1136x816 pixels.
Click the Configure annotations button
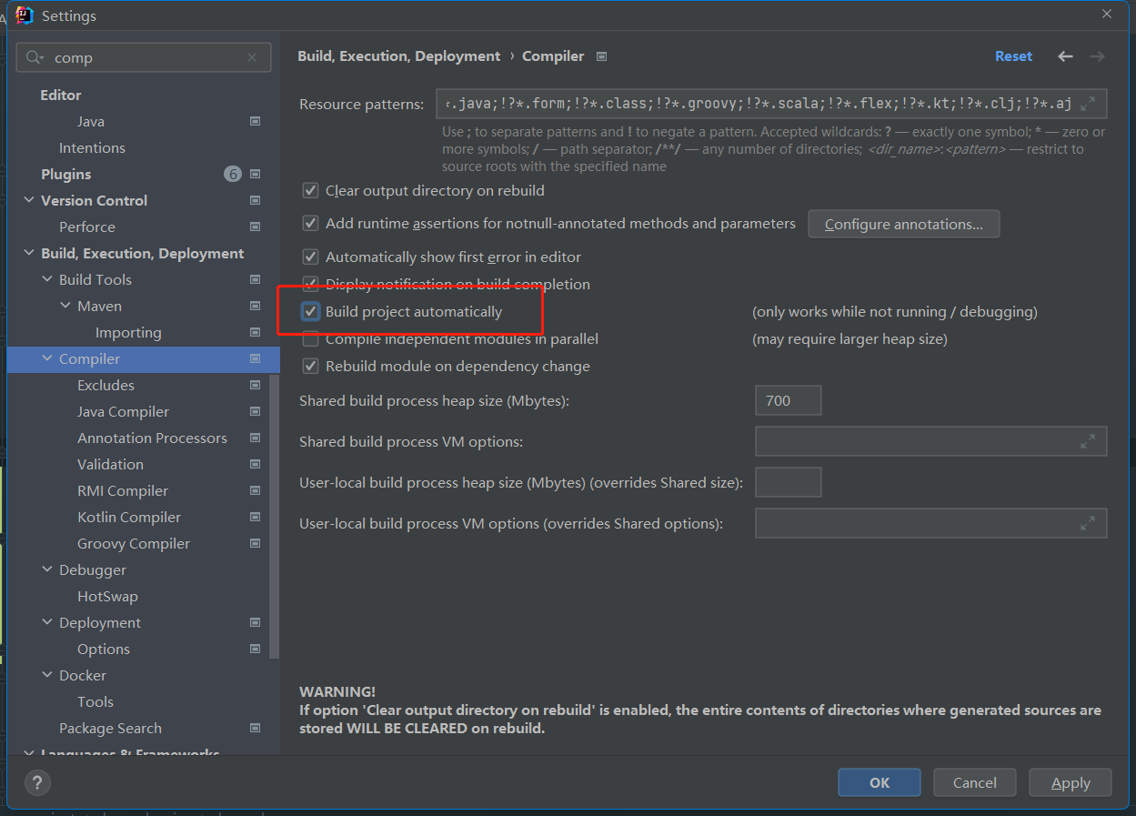903,224
